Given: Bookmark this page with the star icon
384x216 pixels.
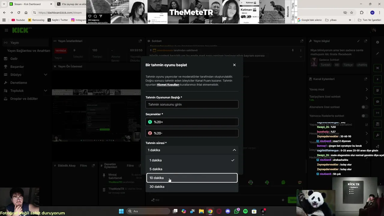Looking at the screenshot, I should (352, 13).
